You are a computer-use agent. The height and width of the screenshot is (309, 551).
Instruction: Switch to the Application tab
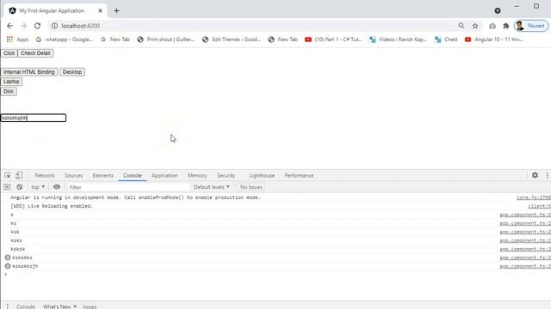[x=164, y=175]
